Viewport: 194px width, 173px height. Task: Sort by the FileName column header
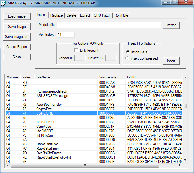click(66, 77)
